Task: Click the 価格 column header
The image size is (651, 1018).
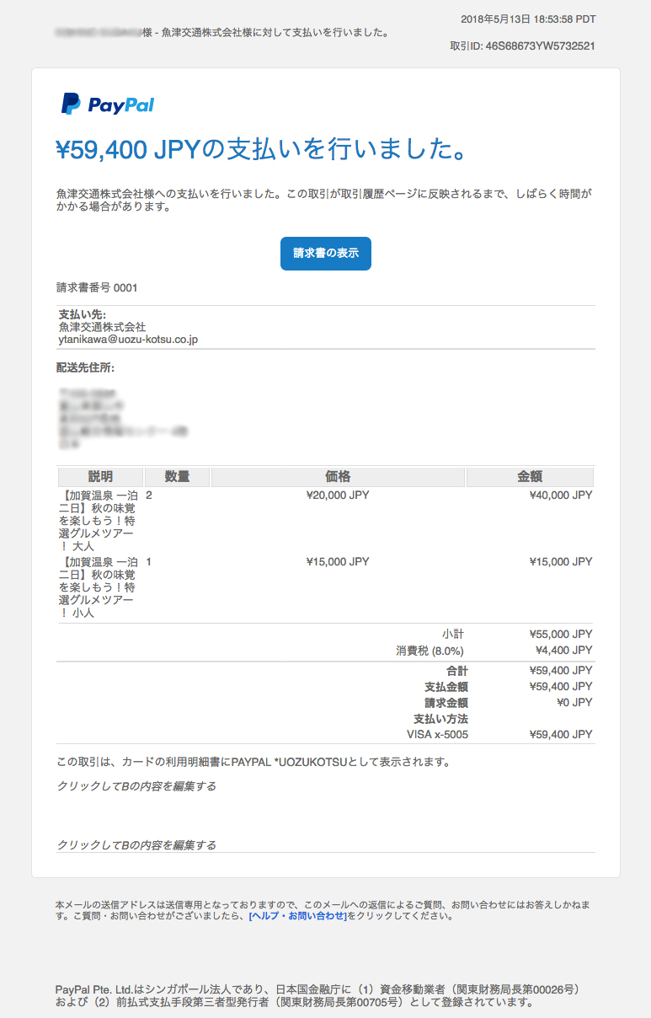Action: [338, 477]
